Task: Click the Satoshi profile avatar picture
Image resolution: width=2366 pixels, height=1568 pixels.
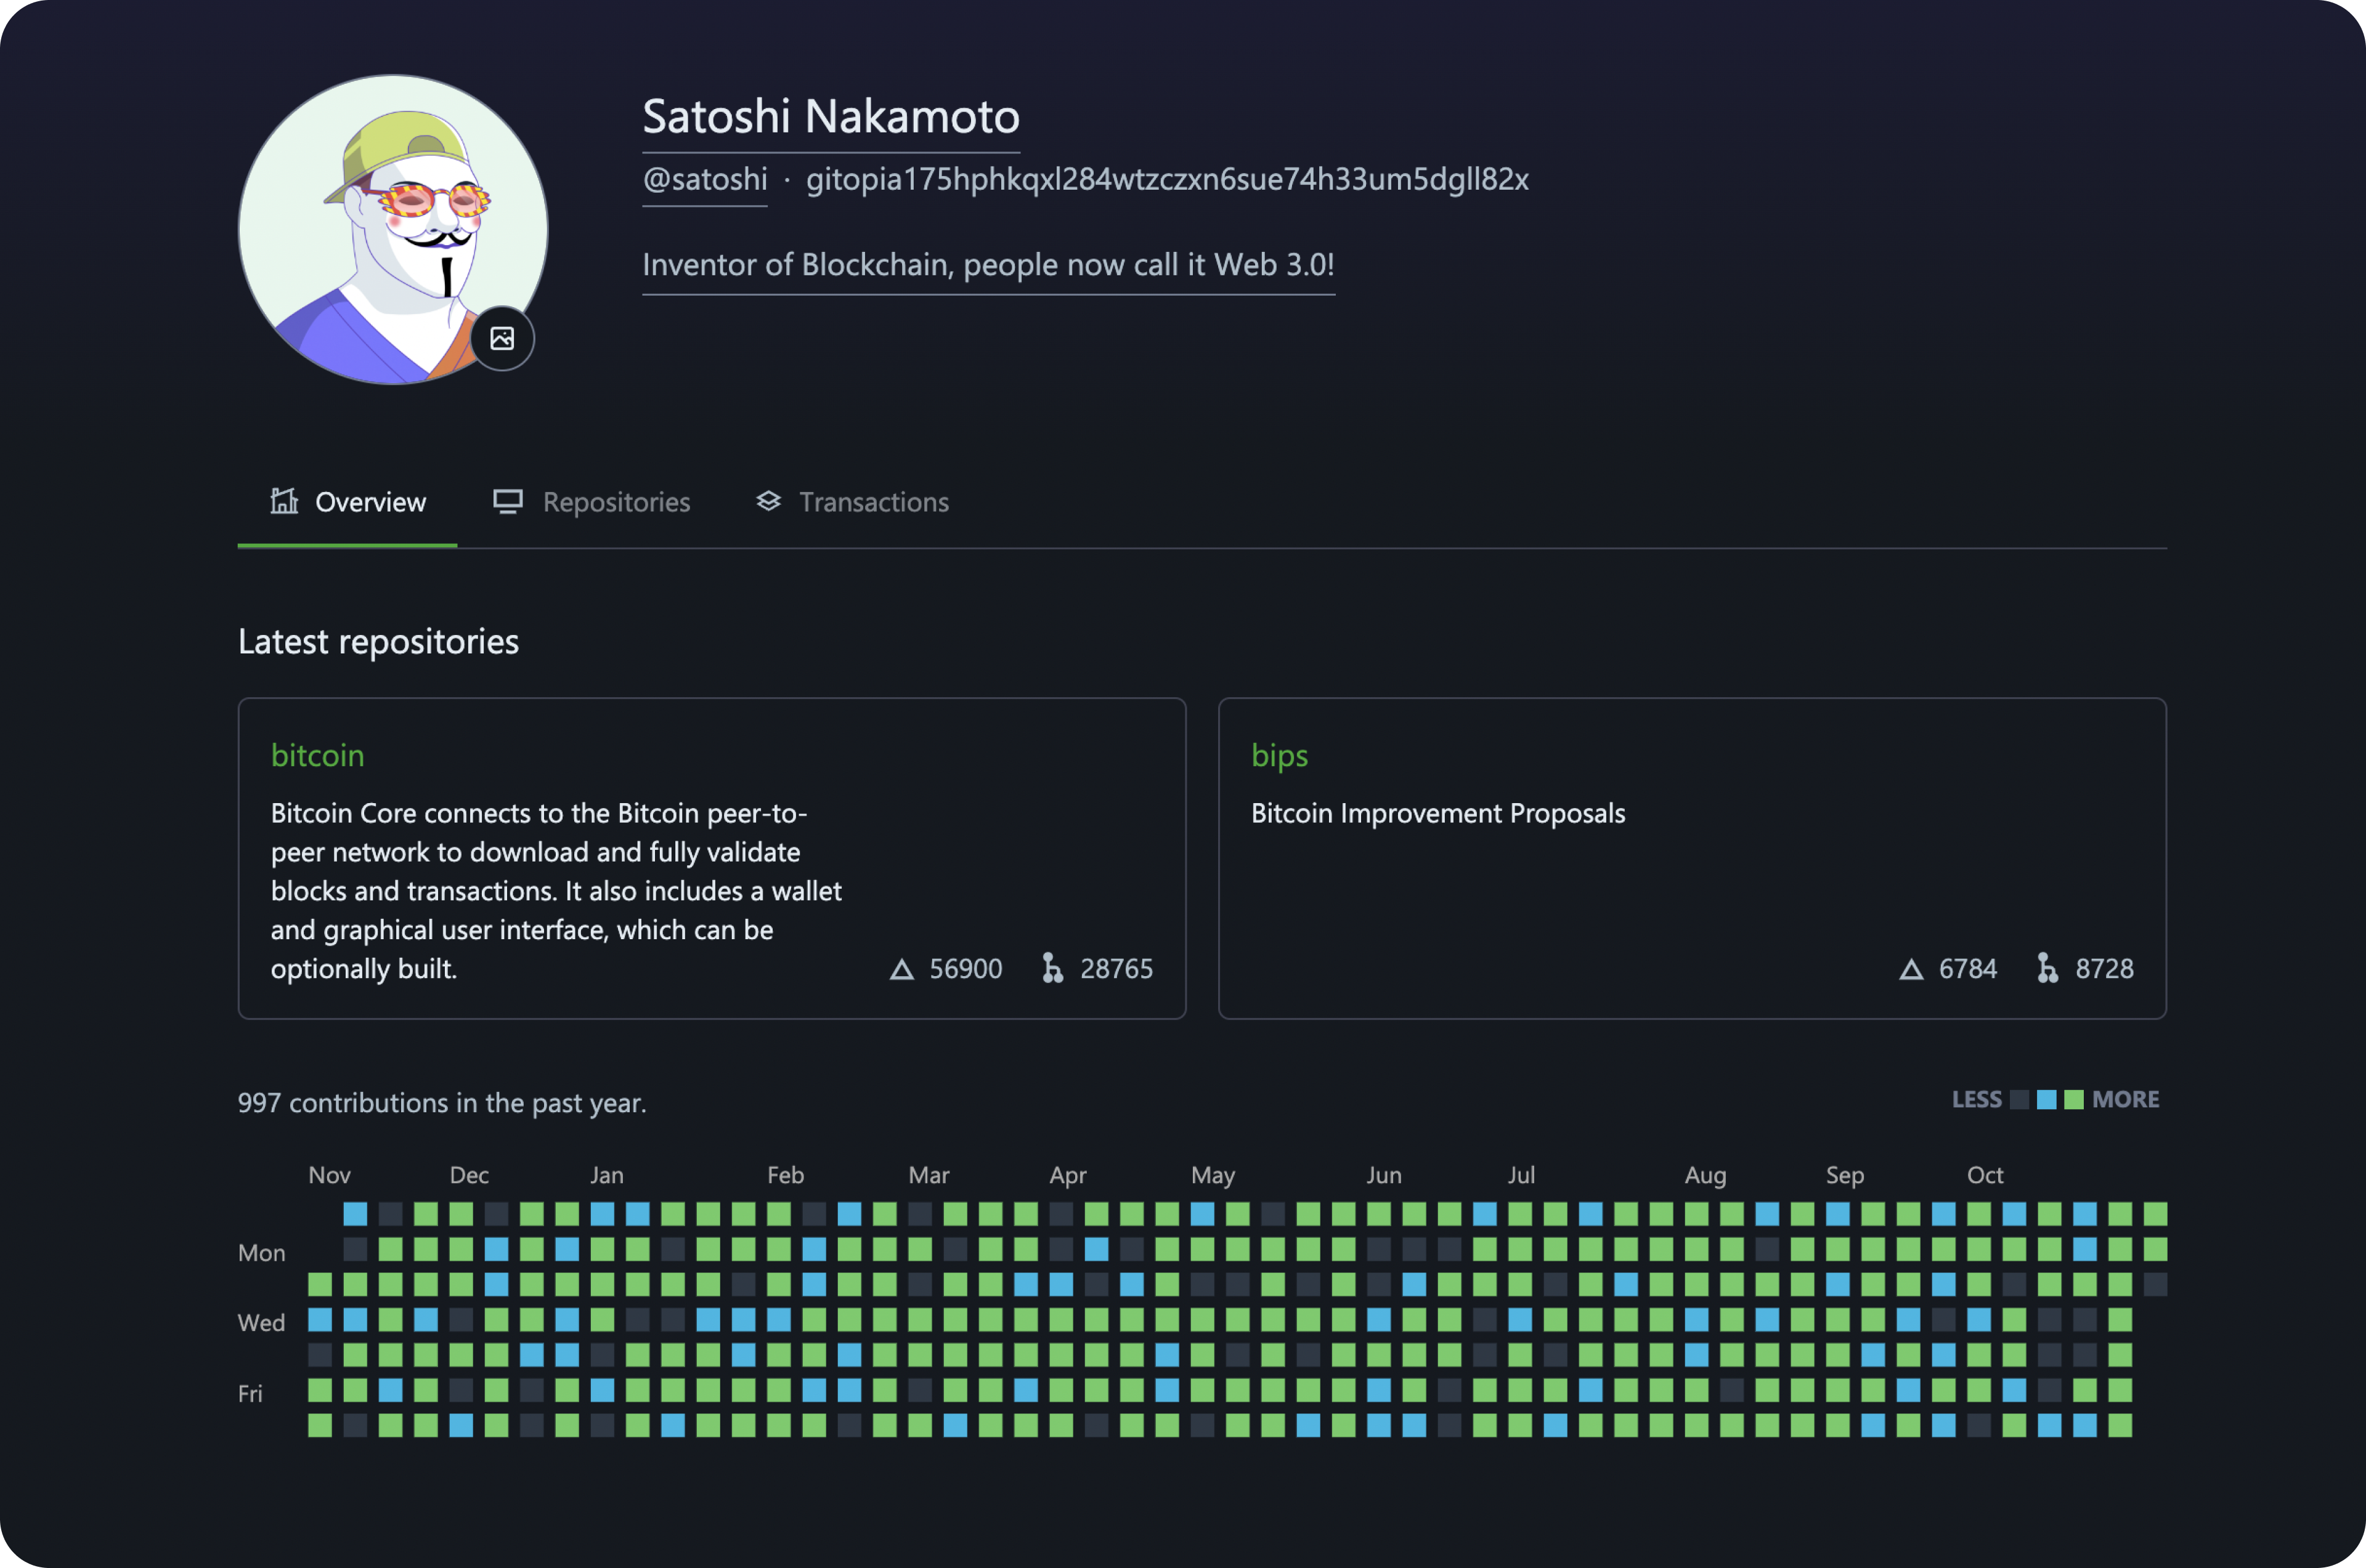Action: click(x=393, y=229)
